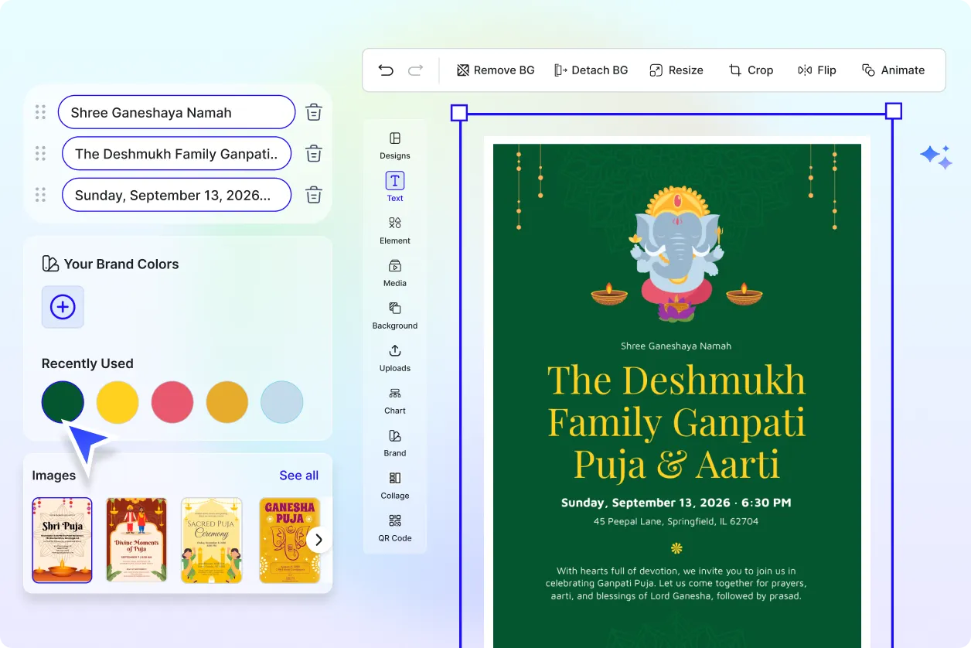Open See all images

pos(298,475)
